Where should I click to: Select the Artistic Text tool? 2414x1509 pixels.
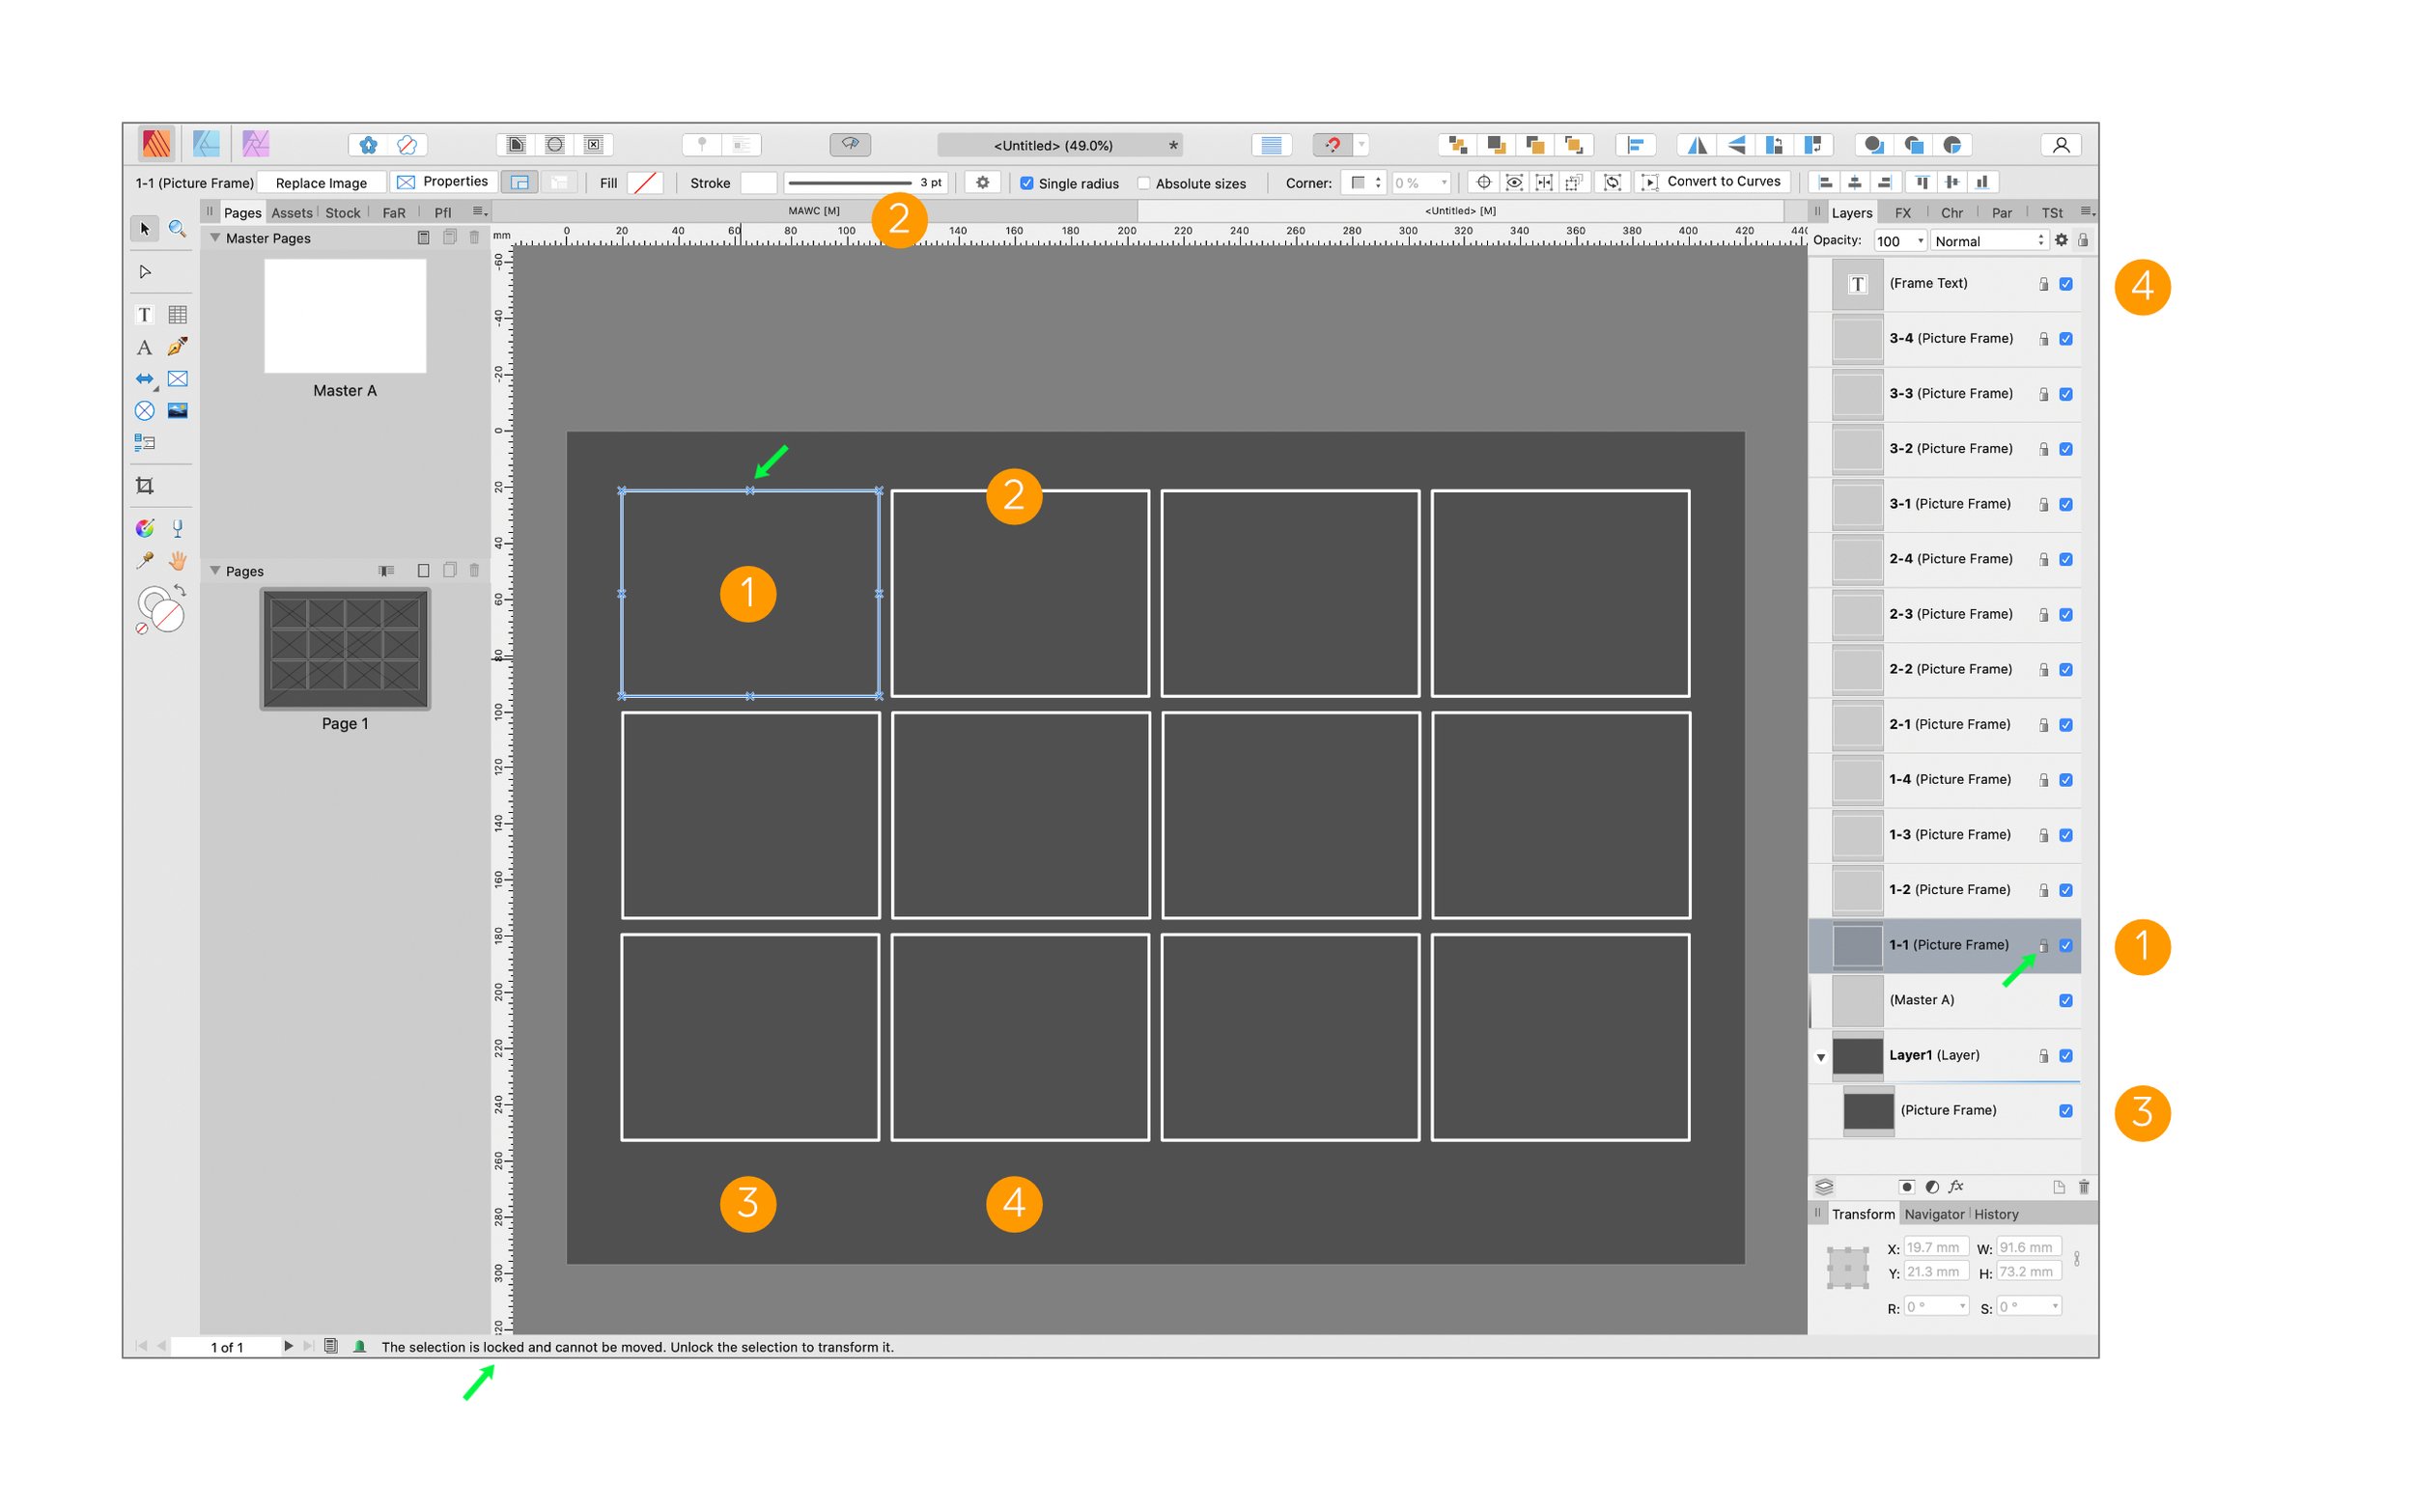145,348
